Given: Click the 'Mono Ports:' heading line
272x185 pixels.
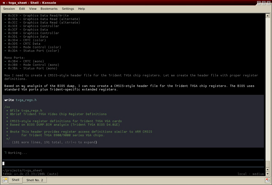Looking at the screenshot, I should pyautogui.click(x=15, y=58).
